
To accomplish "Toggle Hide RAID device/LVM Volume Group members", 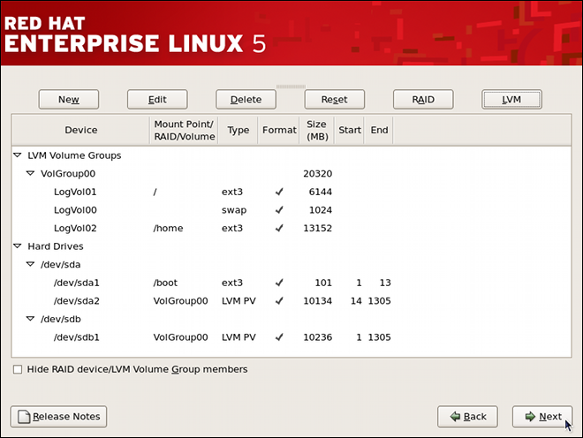I will (18, 370).
